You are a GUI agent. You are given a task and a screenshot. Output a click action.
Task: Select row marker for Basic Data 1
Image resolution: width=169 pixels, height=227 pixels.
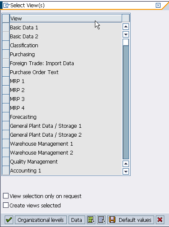point(6,27)
